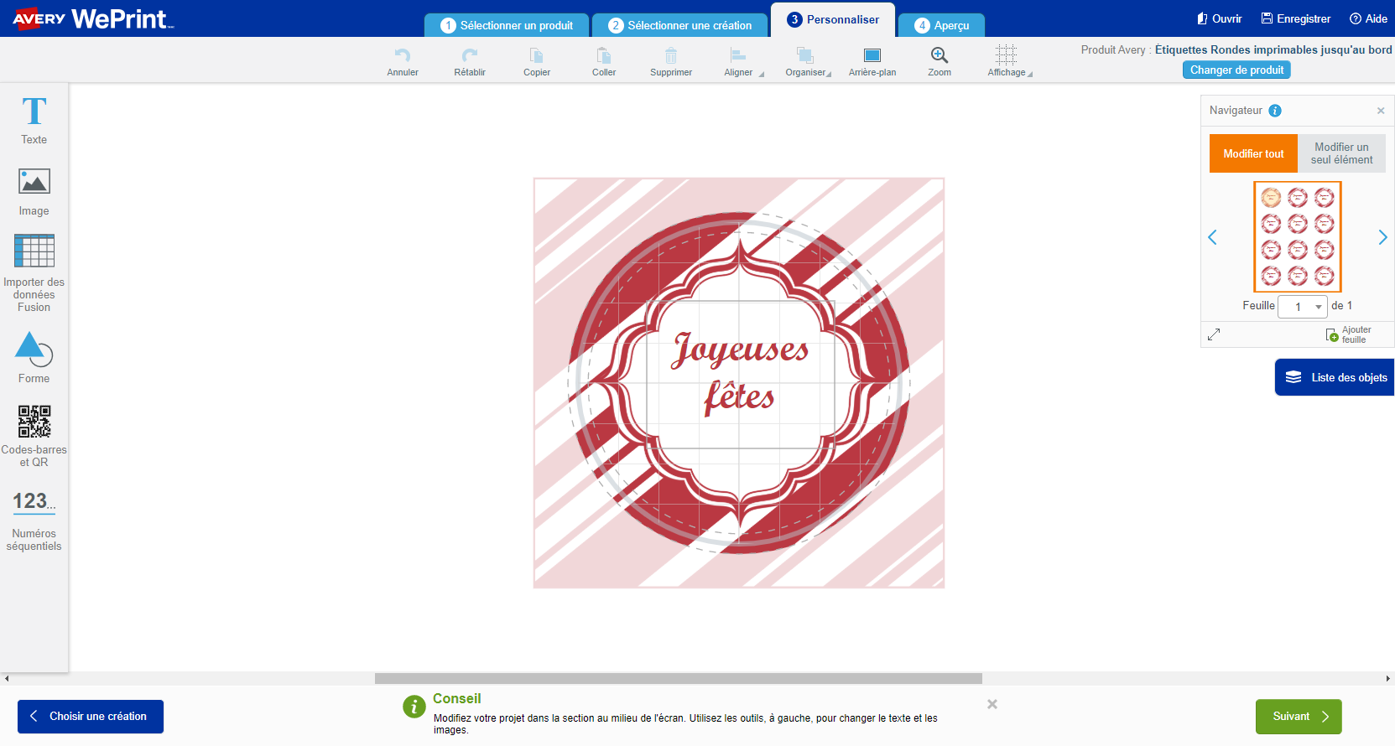The image size is (1395, 746).
Task: Click the Avery WePrint logo
Action: pyautogui.click(x=92, y=18)
